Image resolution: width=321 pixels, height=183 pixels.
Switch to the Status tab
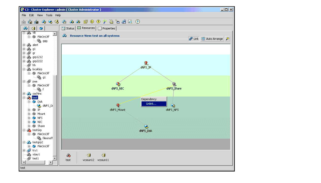pyautogui.click(x=68, y=28)
